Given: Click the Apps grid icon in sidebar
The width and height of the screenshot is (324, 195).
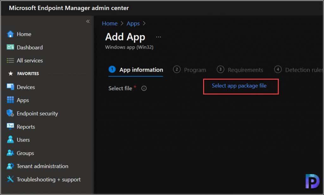Looking at the screenshot, I should pos(10,100).
